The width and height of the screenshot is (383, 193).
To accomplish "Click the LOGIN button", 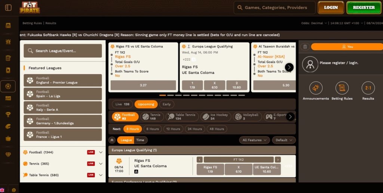I will point(331,7).
